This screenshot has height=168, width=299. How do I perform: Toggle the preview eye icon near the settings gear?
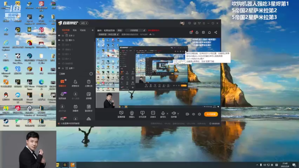(x=193, y=114)
